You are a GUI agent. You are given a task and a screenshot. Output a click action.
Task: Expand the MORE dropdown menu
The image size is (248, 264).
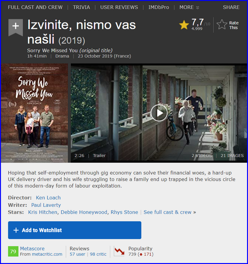[189, 7]
